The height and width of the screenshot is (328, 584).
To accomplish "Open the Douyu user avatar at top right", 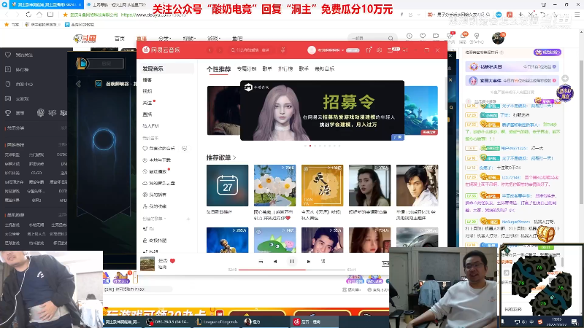I will [x=498, y=38].
